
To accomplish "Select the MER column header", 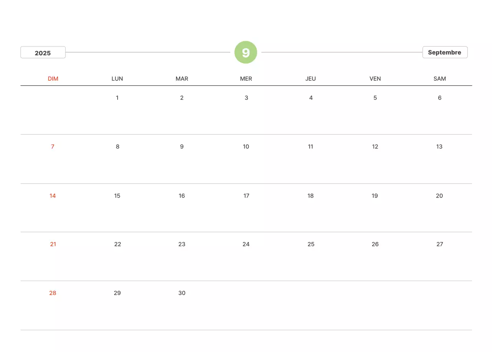I will pos(246,79).
